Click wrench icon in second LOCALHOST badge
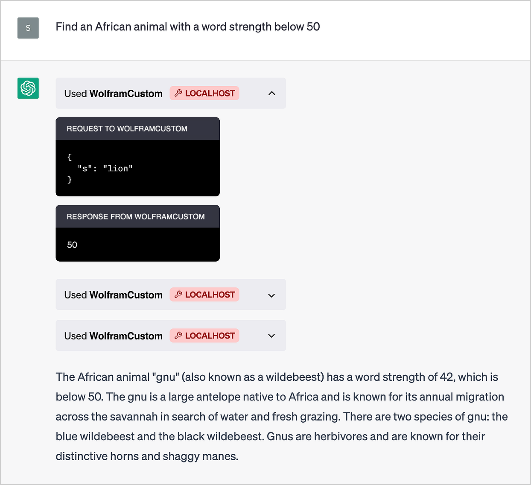 tap(178, 294)
